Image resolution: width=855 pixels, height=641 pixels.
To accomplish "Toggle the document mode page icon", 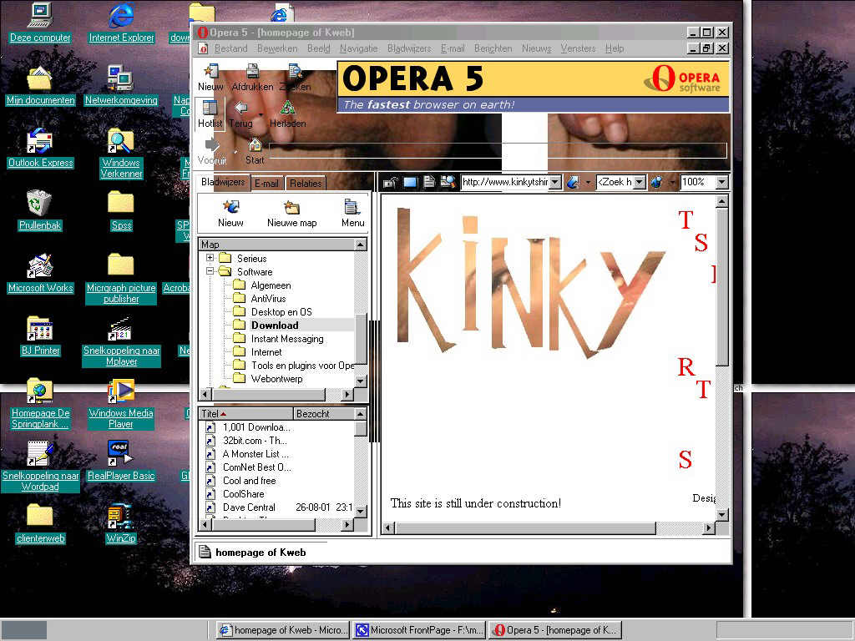I will (x=428, y=182).
